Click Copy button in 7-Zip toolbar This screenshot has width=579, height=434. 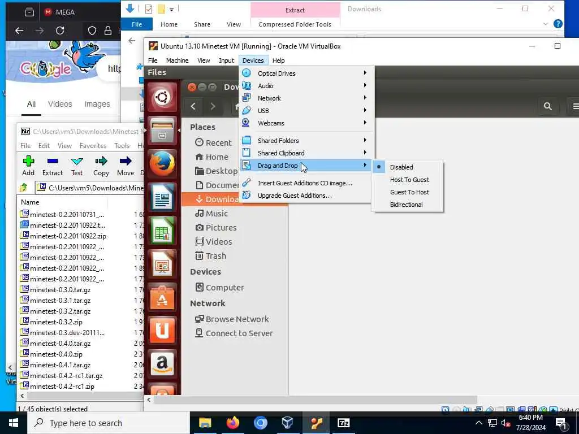[101, 166]
